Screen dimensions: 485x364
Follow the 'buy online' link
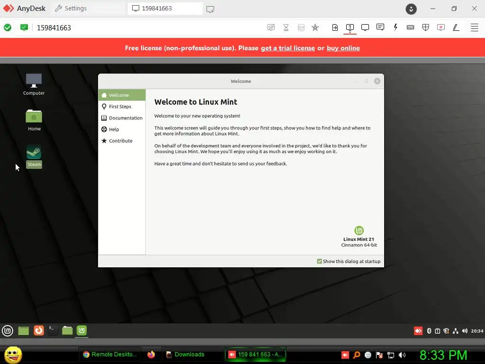343,48
